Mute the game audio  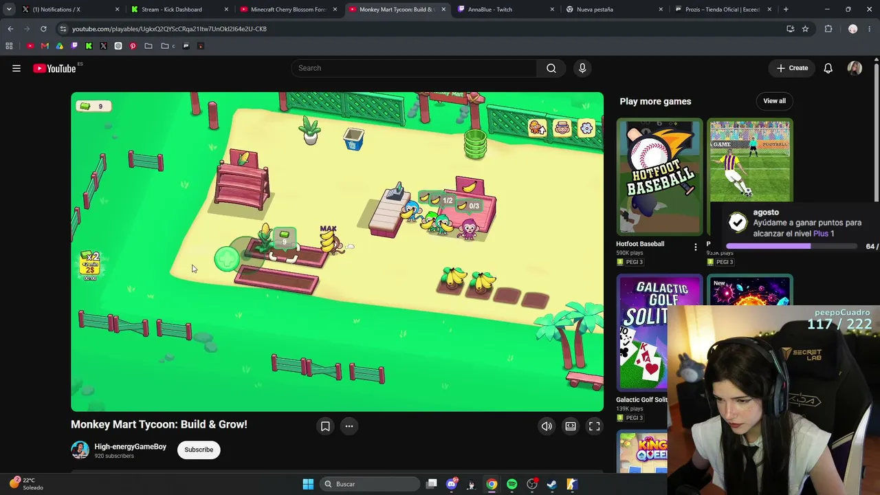[547, 426]
